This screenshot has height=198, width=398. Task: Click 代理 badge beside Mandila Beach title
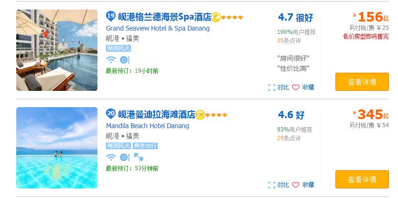200,115
